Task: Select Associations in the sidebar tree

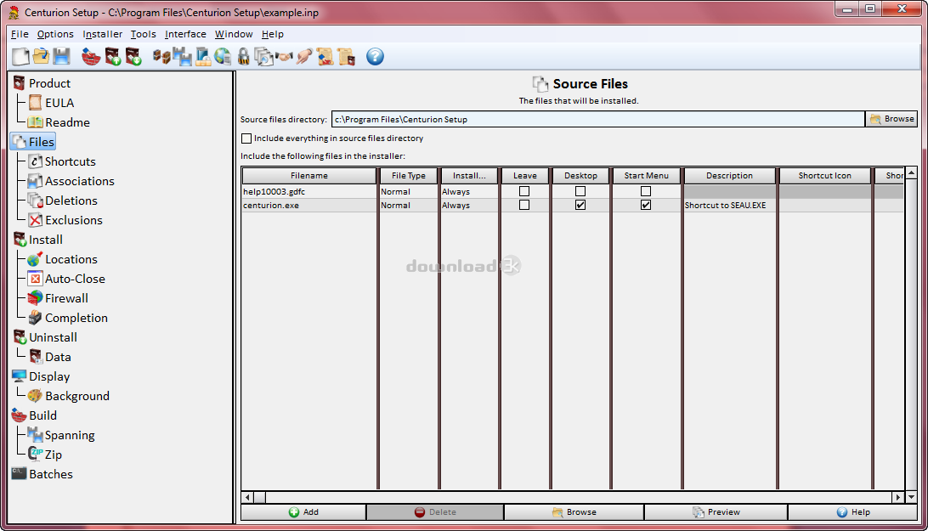Action: [71, 181]
